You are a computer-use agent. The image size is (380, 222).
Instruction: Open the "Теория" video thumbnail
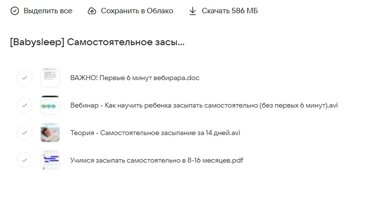pyautogui.click(x=50, y=133)
